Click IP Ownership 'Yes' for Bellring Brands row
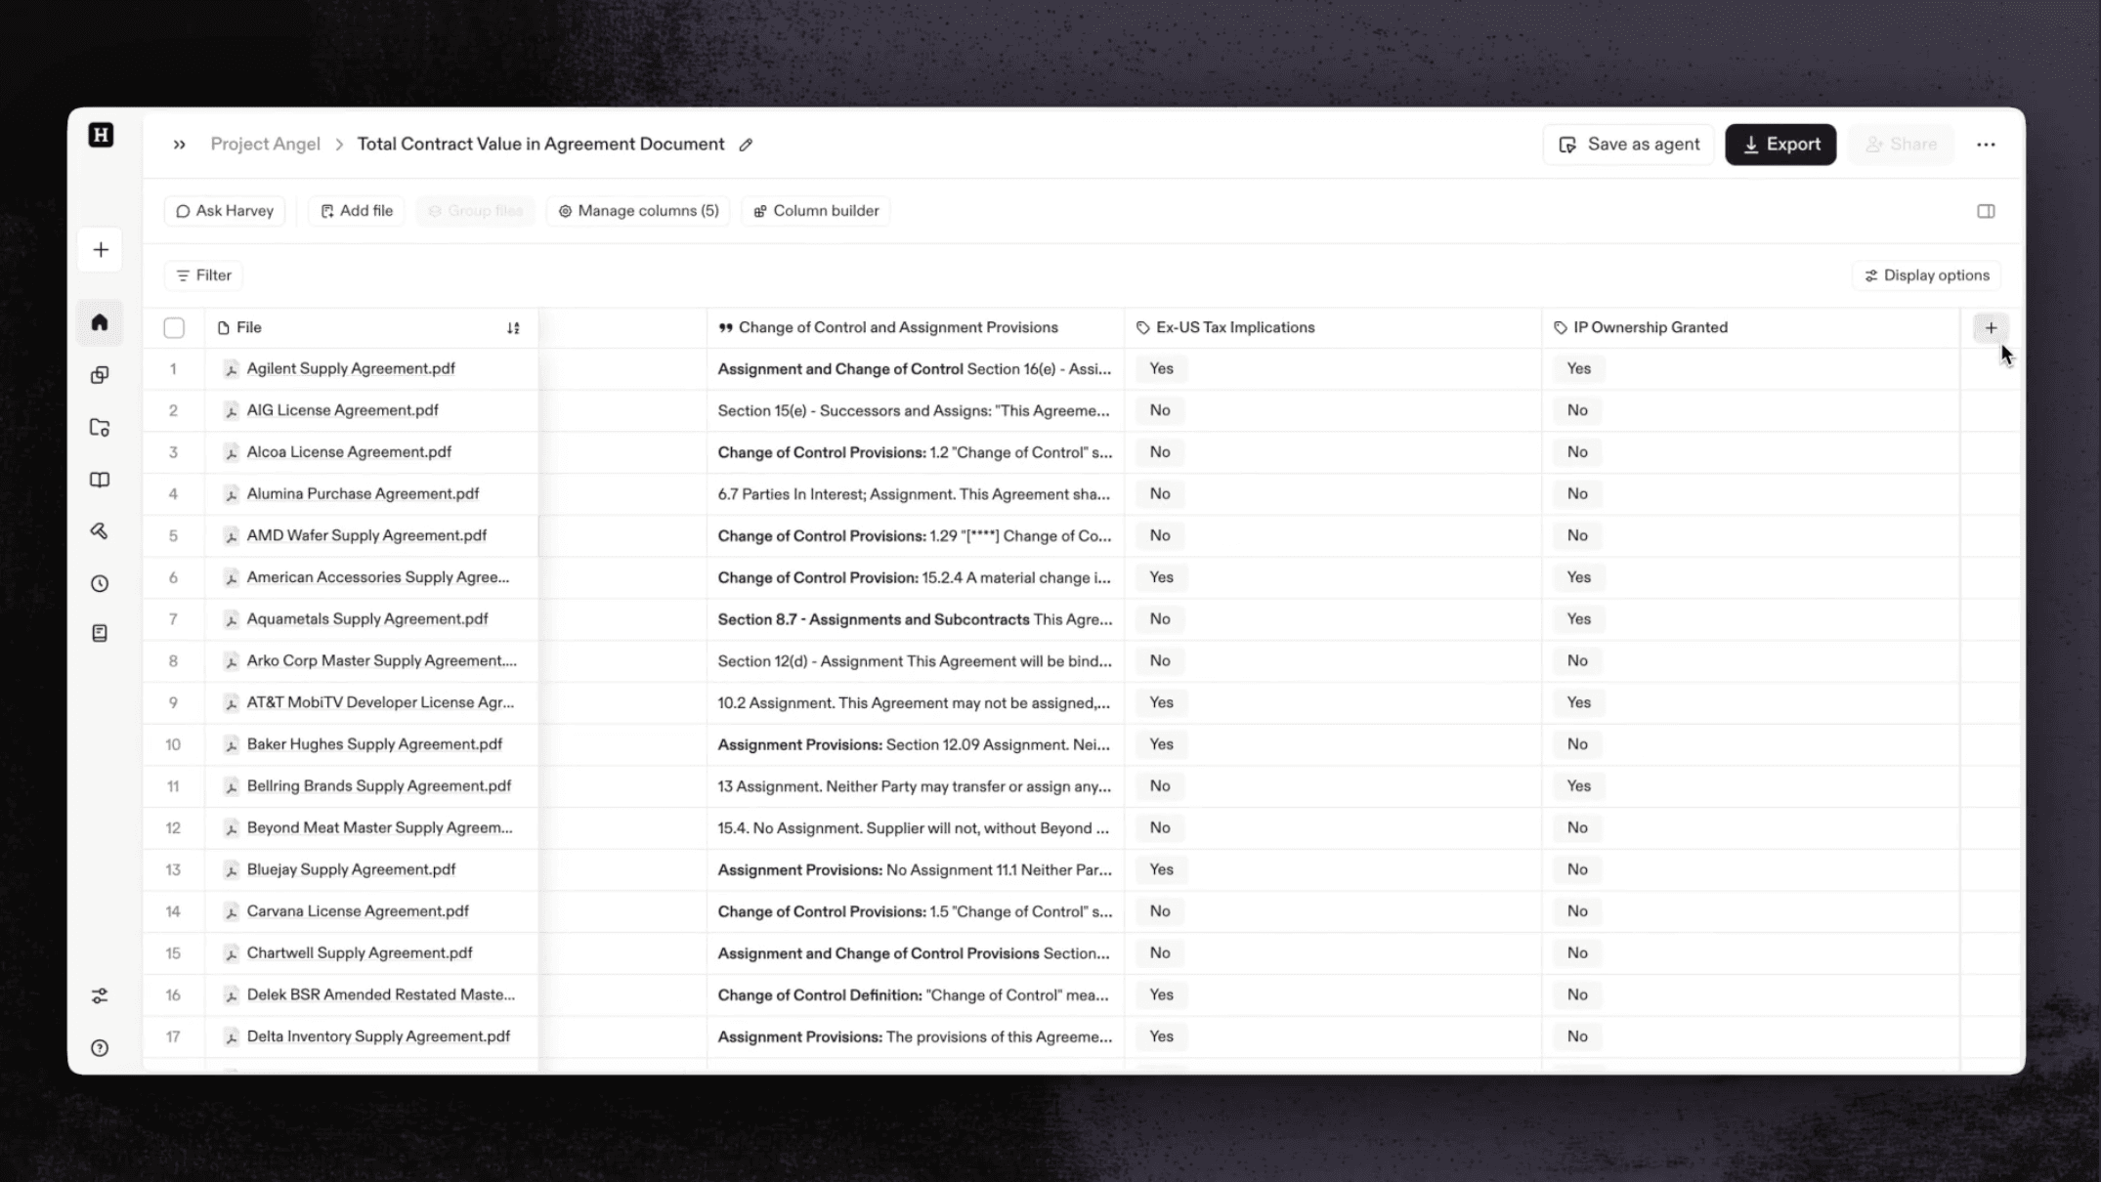 click(1578, 786)
